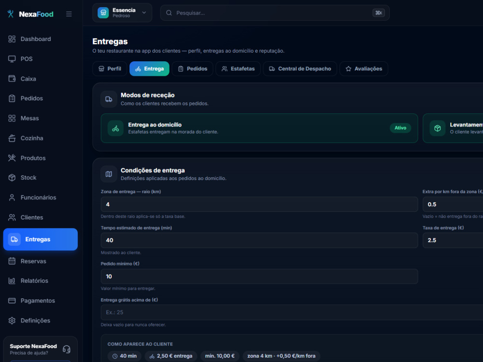
Task: Select the Entrega tab
Action: pos(149,69)
